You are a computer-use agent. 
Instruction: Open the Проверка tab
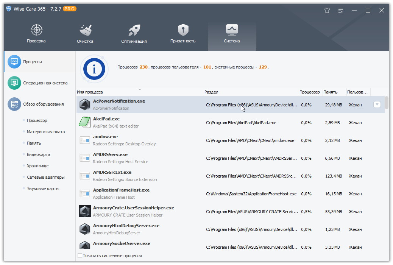point(36,34)
